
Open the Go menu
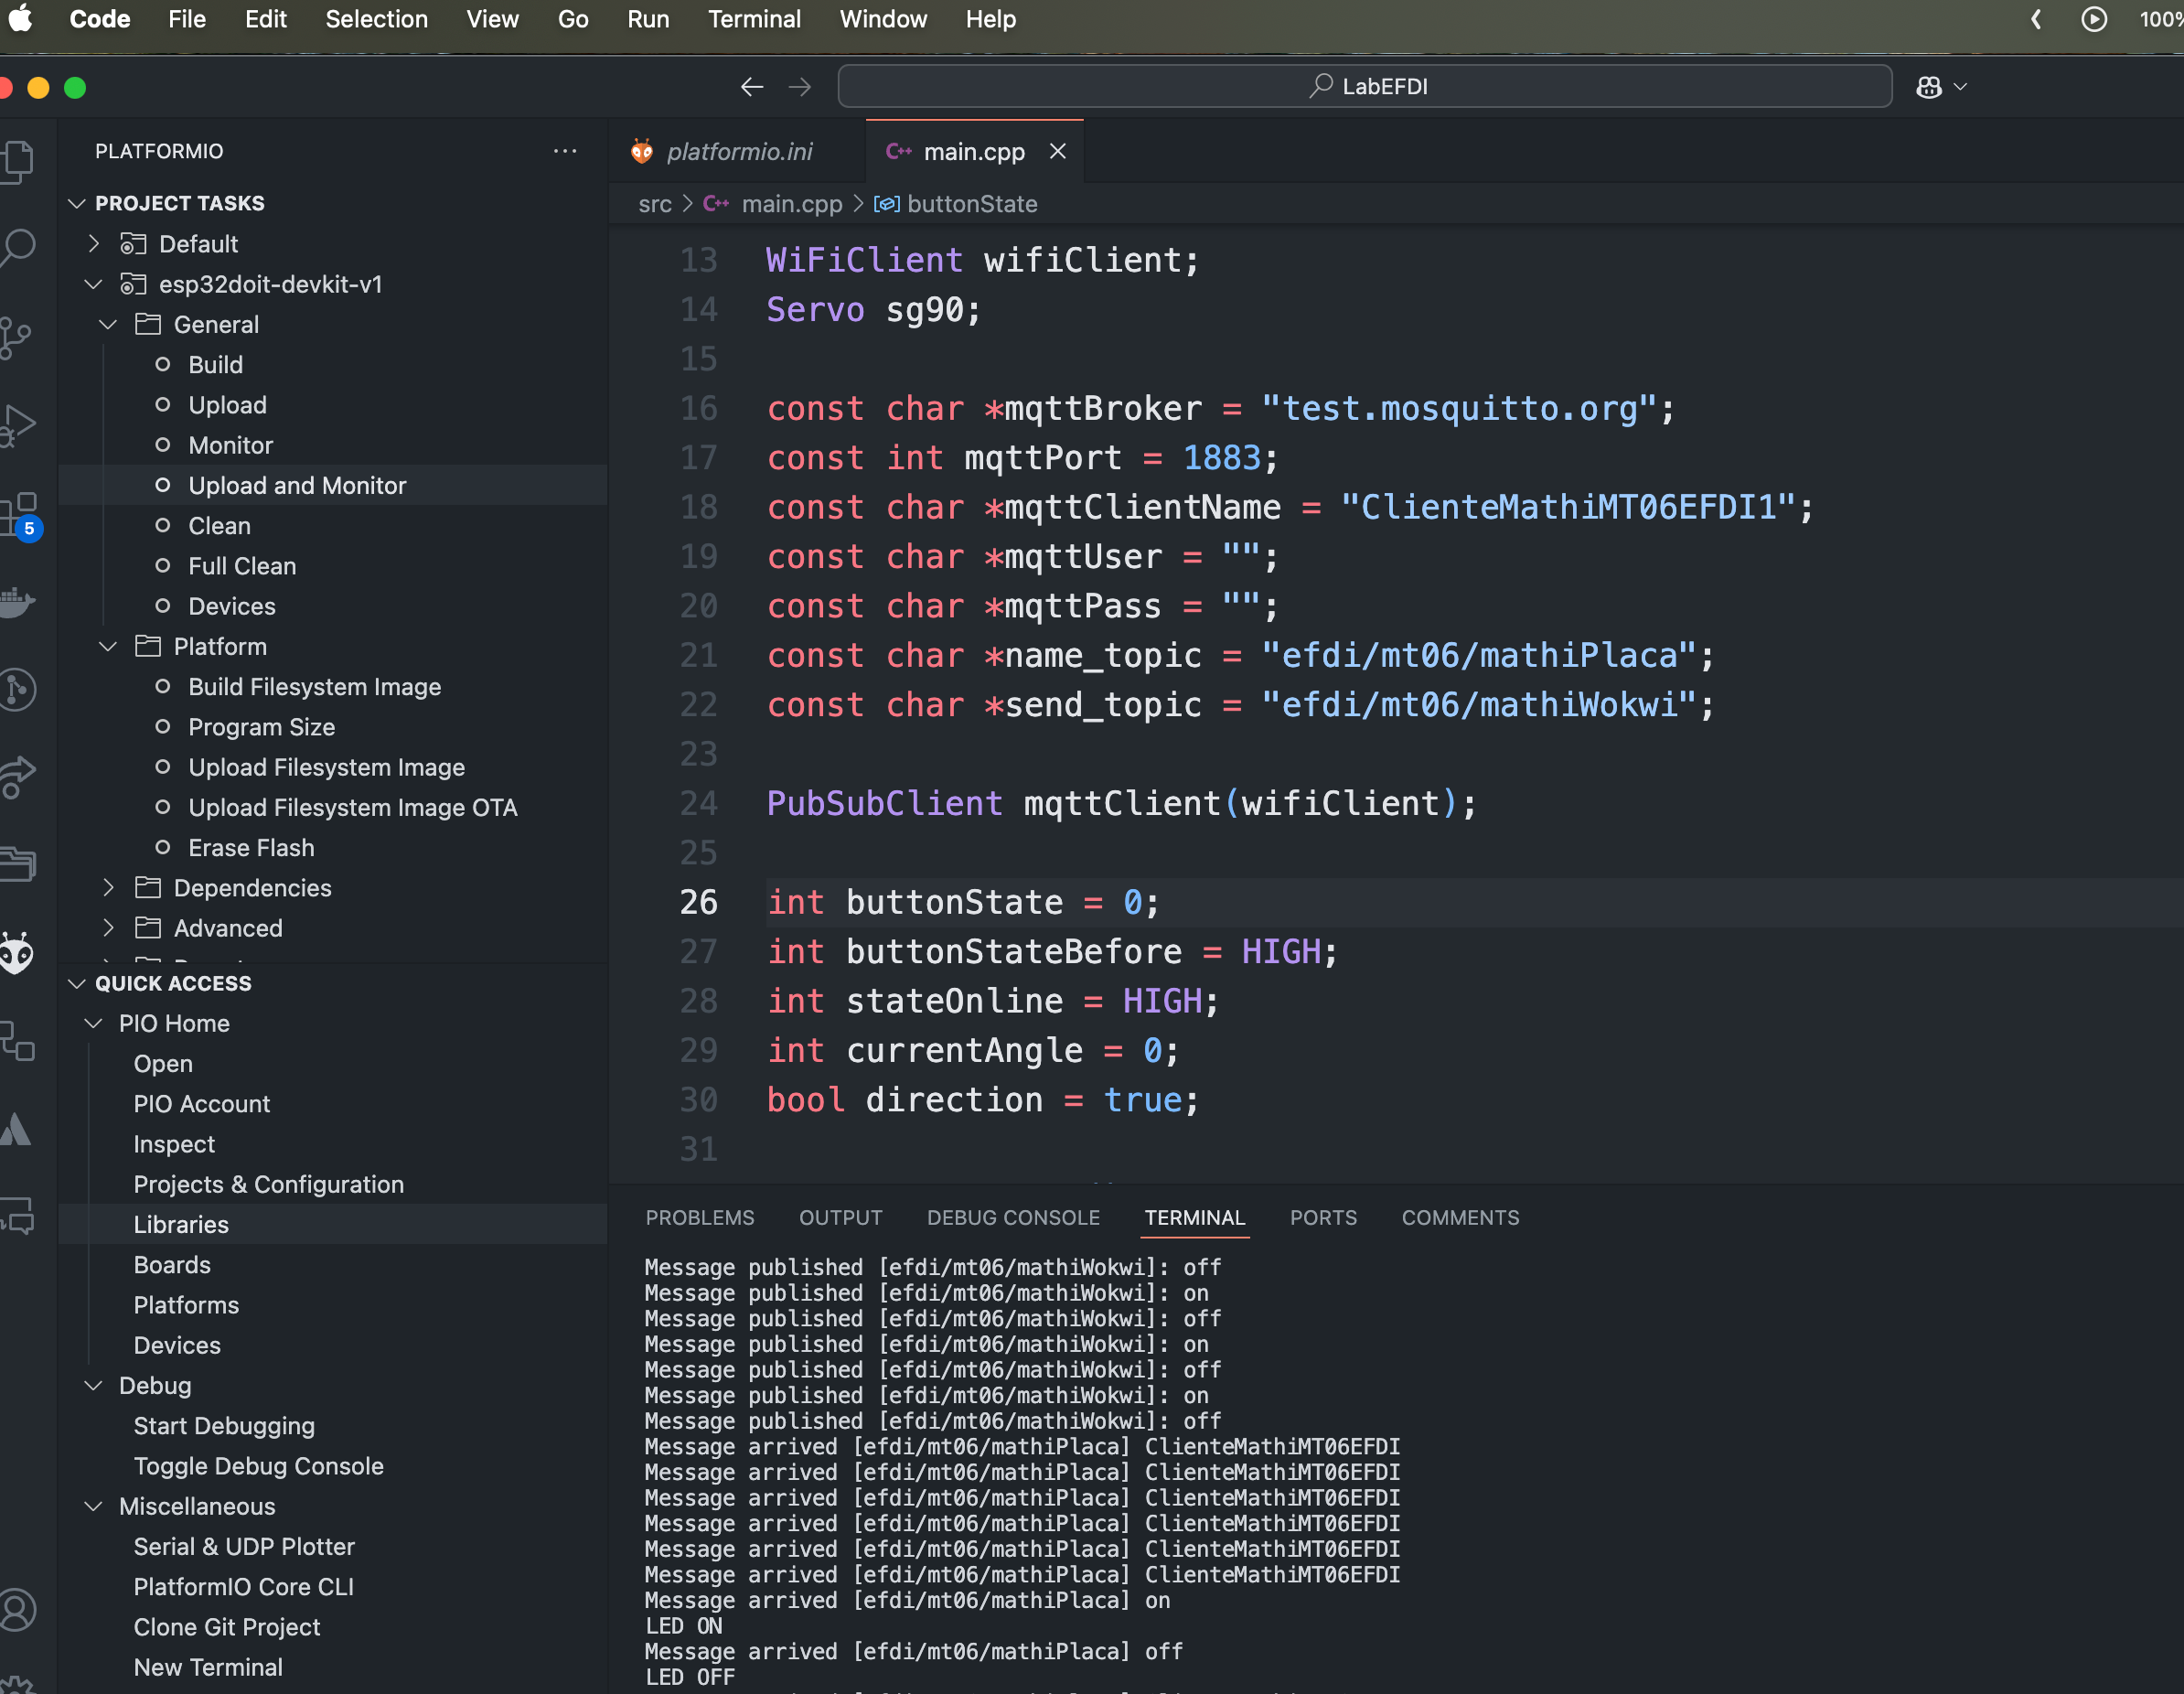[x=573, y=18]
